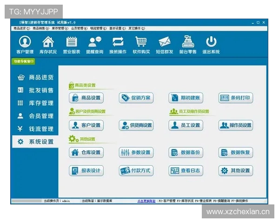Click F6-提醒查询 status bar hint

221,201
